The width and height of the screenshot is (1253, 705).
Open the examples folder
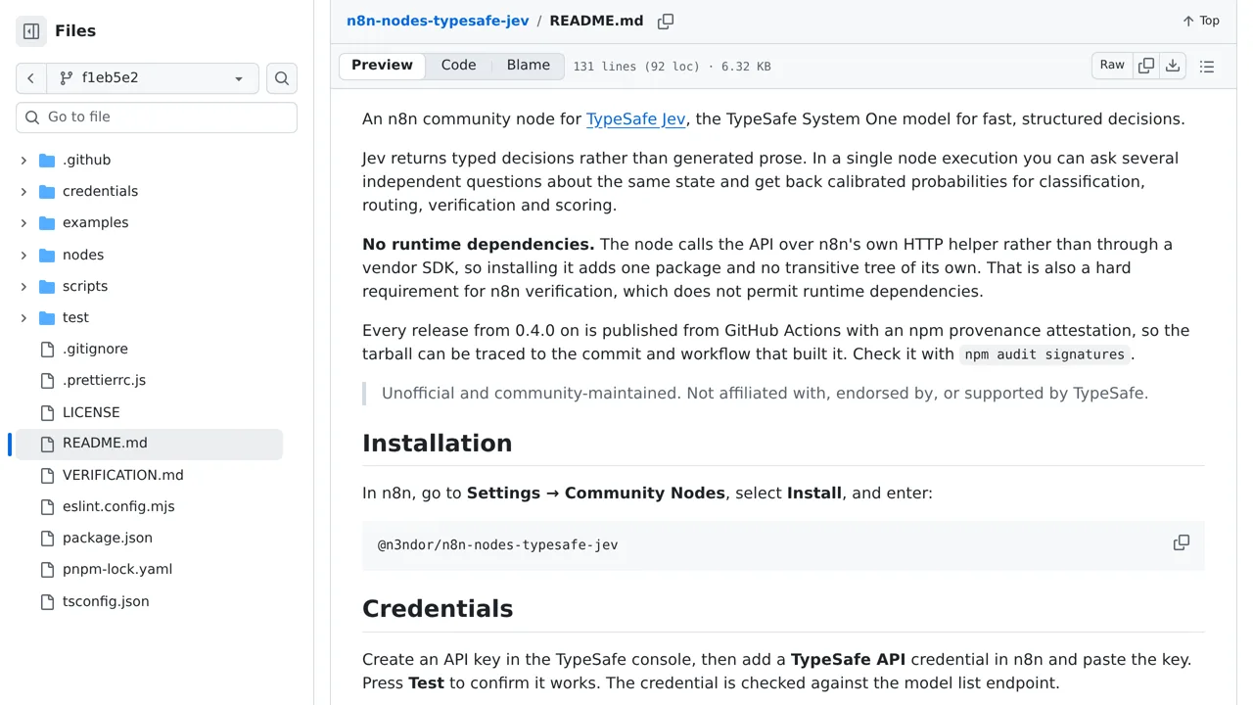pyautogui.click(x=95, y=222)
